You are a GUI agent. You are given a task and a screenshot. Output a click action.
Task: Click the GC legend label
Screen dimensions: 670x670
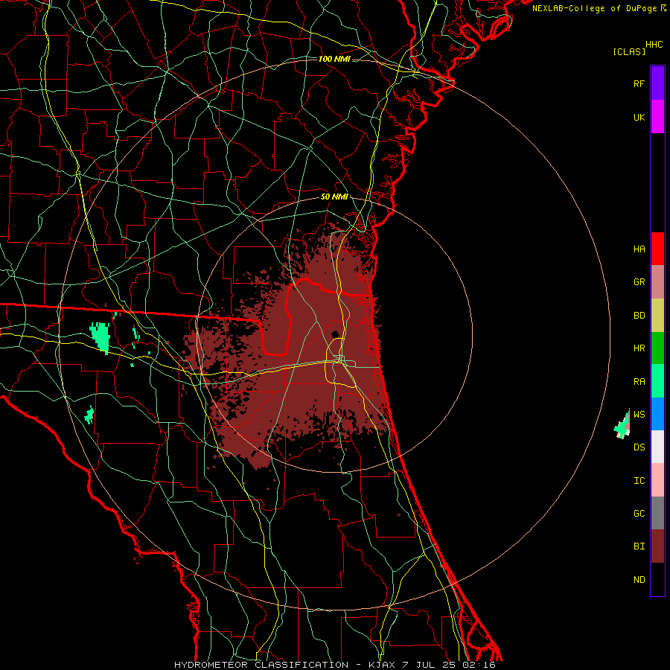point(639,514)
